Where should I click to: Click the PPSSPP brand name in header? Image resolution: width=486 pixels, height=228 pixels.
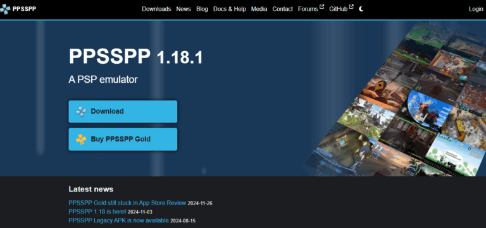tap(24, 9)
